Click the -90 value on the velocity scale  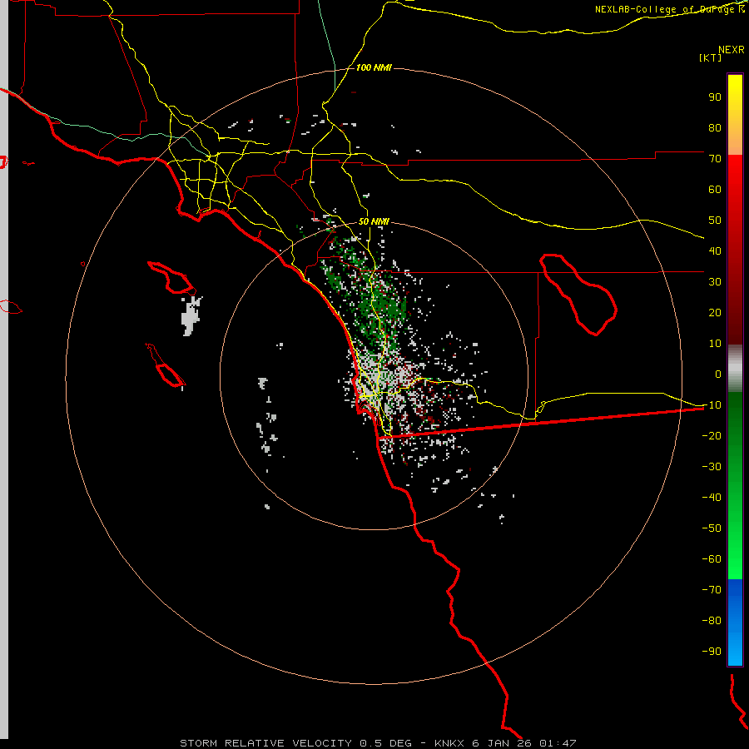pyautogui.click(x=712, y=651)
